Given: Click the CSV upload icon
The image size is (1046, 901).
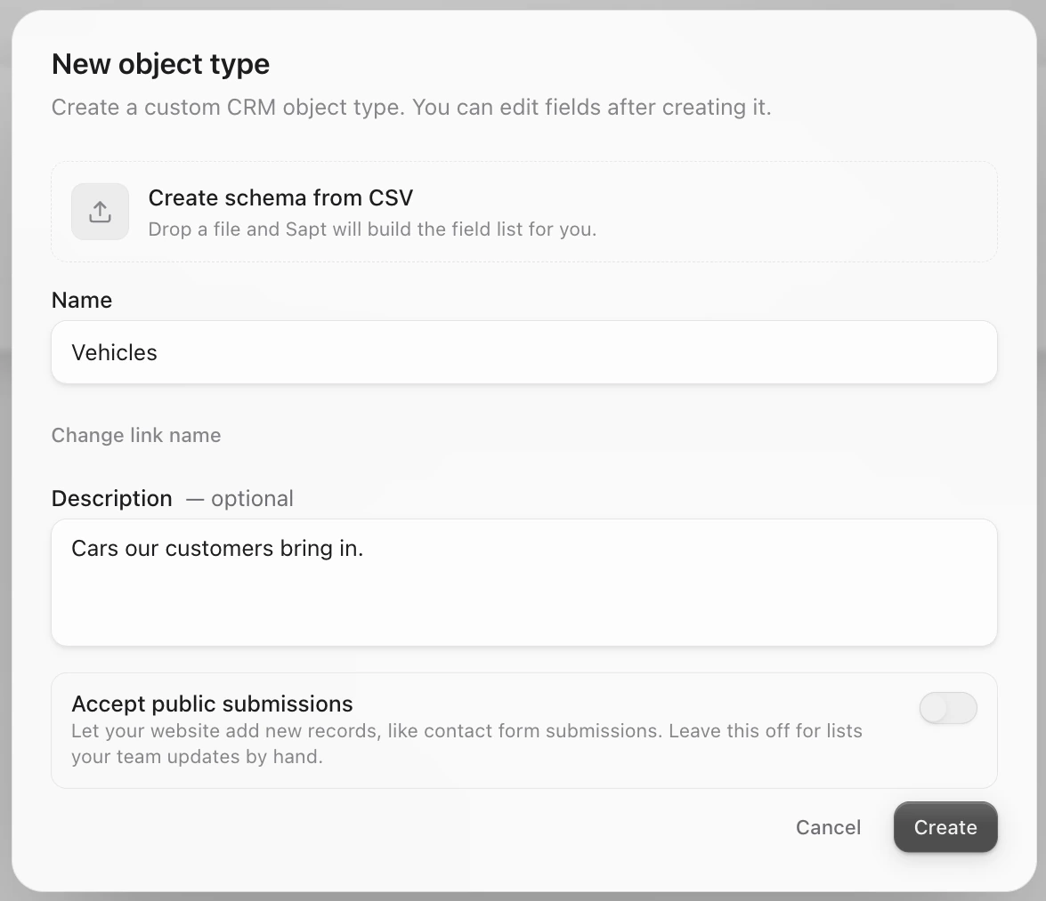Looking at the screenshot, I should [100, 212].
